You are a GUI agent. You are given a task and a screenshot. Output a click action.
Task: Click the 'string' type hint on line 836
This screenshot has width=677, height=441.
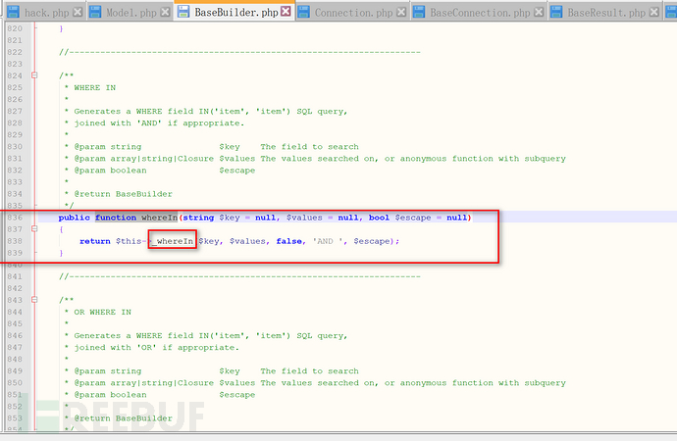pos(198,218)
